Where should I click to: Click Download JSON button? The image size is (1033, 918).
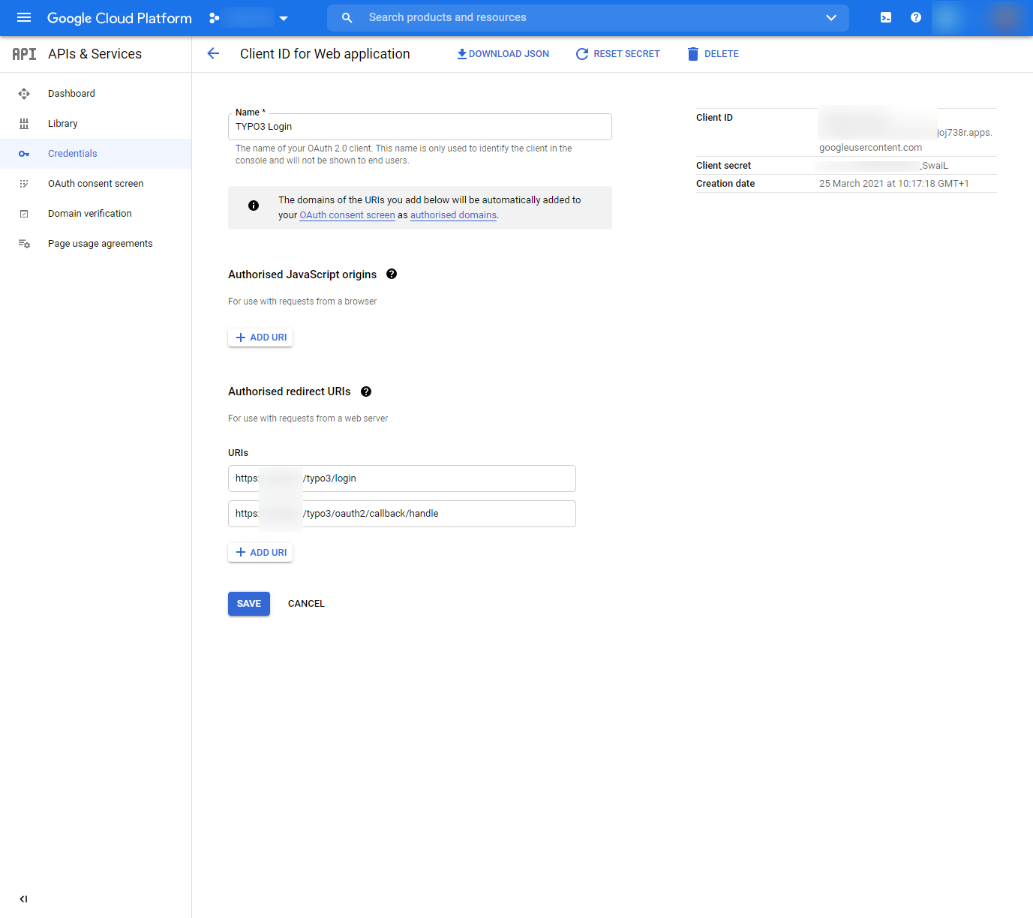[503, 54]
